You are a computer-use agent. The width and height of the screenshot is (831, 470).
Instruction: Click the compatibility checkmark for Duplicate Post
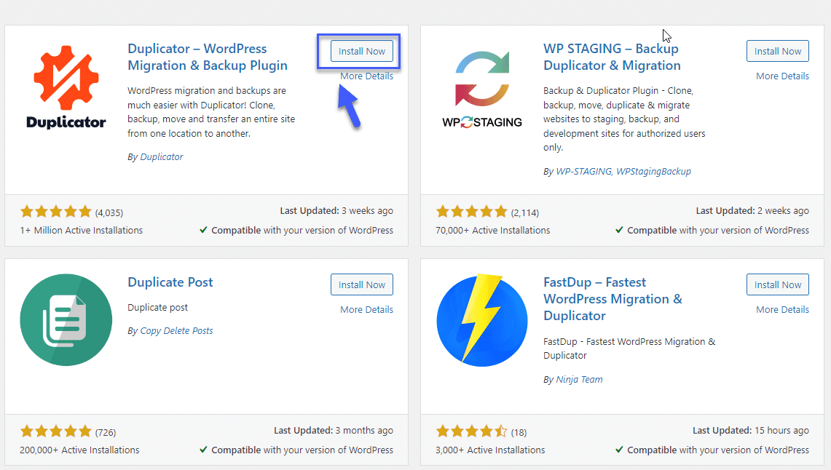point(204,450)
